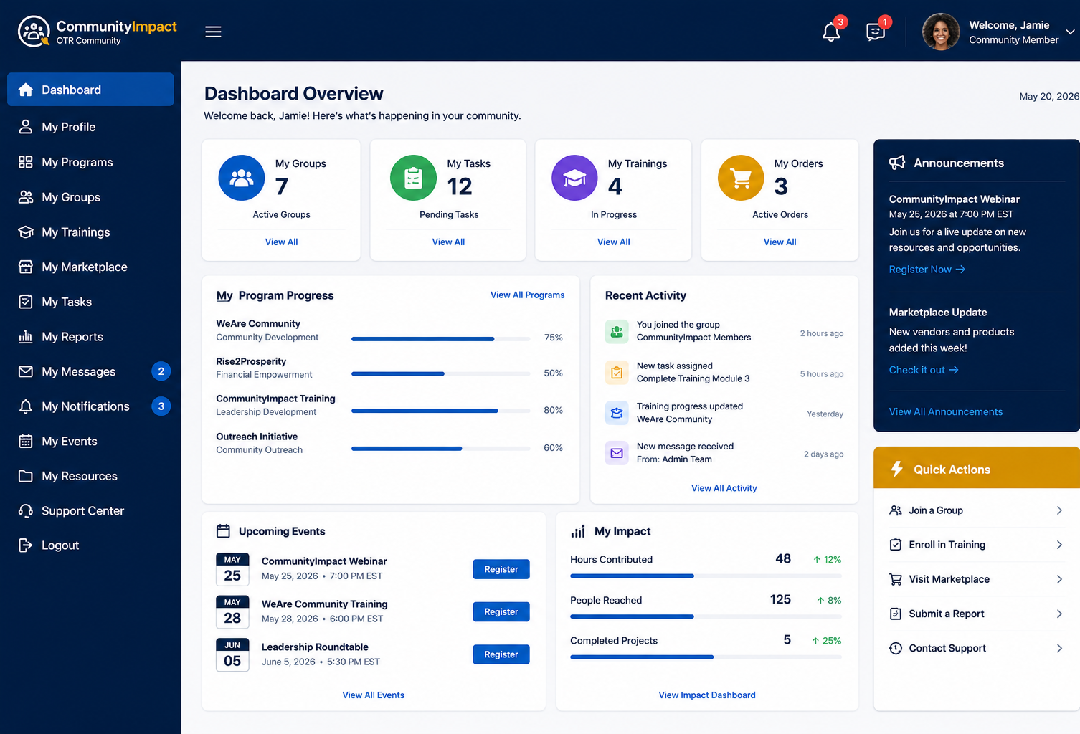The image size is (1080, 734).
Task: Register for the Leadership Roundtable event
Action: pyautogui.click(x=501, y=654)
